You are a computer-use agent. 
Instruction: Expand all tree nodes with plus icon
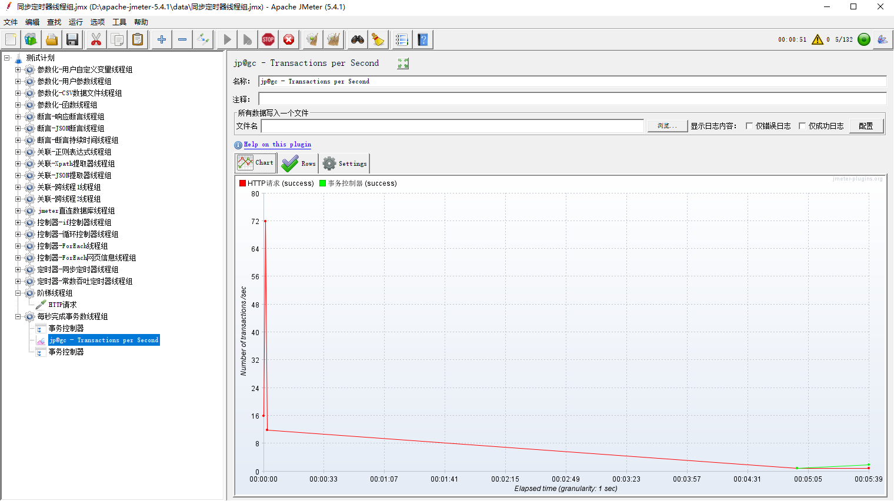[x=161, y=39]
